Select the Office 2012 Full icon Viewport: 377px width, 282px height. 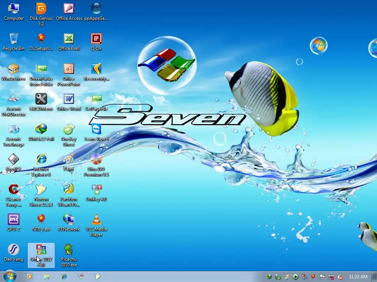click(41, 256)
